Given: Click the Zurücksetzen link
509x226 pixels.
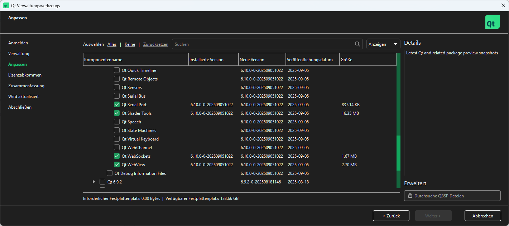Looking at the screenshot, I should point(155,44).
